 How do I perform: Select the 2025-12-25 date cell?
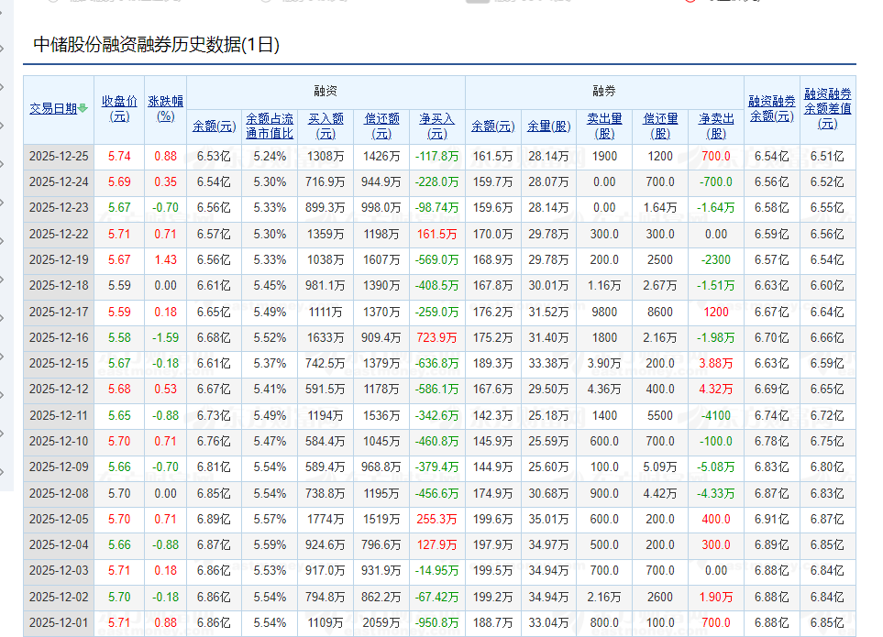coord(59,157)
